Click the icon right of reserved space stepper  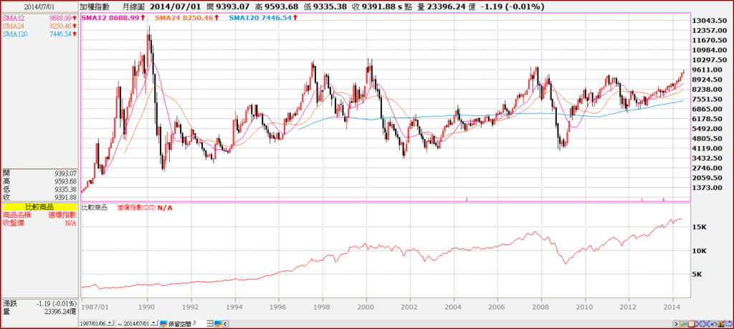(x=218, y=324)
